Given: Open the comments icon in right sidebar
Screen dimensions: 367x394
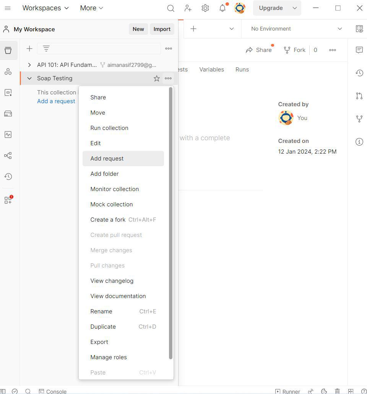Looking at the screenshot, I should coord(359,50).
